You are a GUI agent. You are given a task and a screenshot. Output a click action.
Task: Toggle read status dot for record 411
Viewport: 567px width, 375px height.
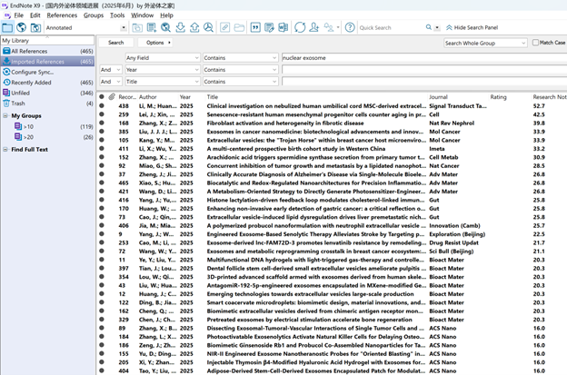pyautogui.click(x=102, y=149)
